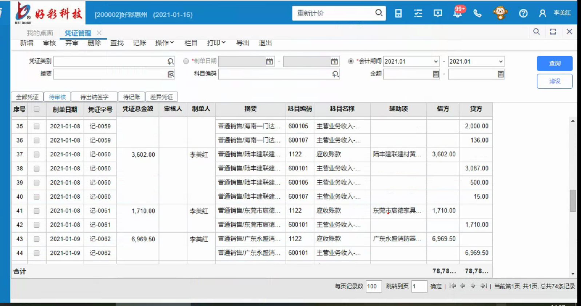Click the lookup icon in the 凭证类别 field
Viewport: 581px width, 306px height.
coord(170,61)
